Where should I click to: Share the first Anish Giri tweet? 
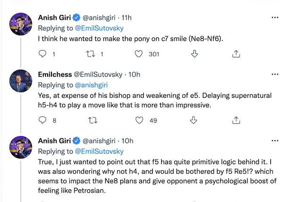point(237,54)
